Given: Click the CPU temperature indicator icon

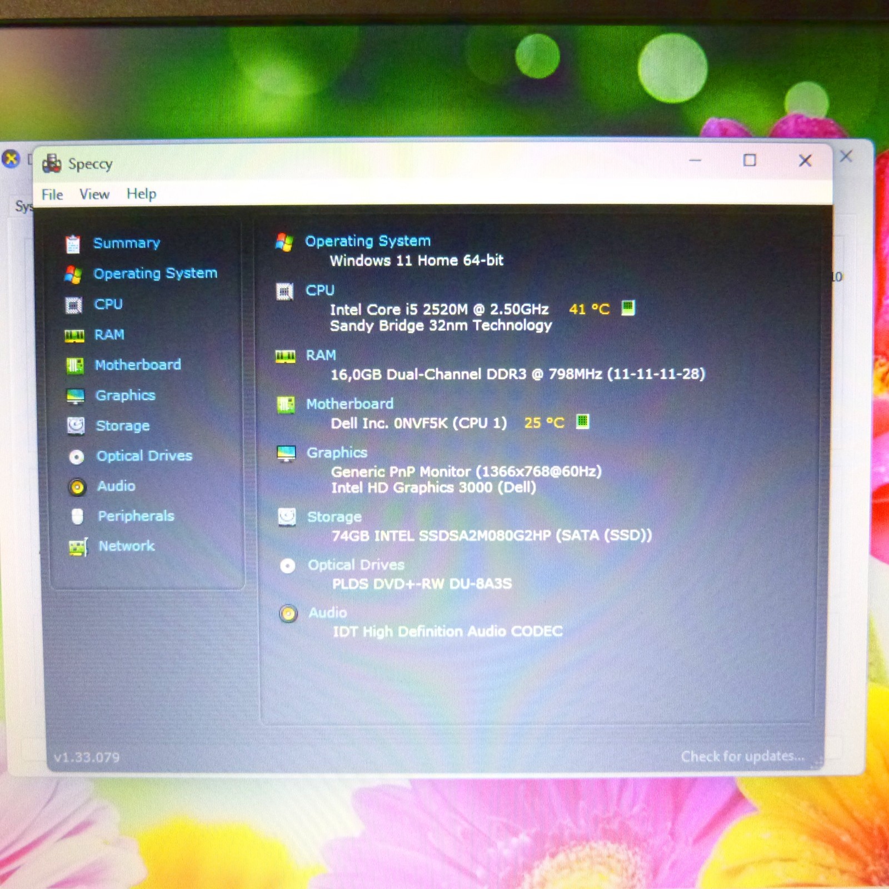Looking at the screenshot, I should coord(628,308).
